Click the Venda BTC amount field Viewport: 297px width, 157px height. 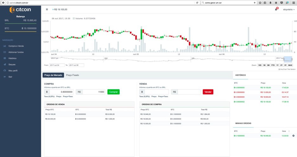pos(157,92)
